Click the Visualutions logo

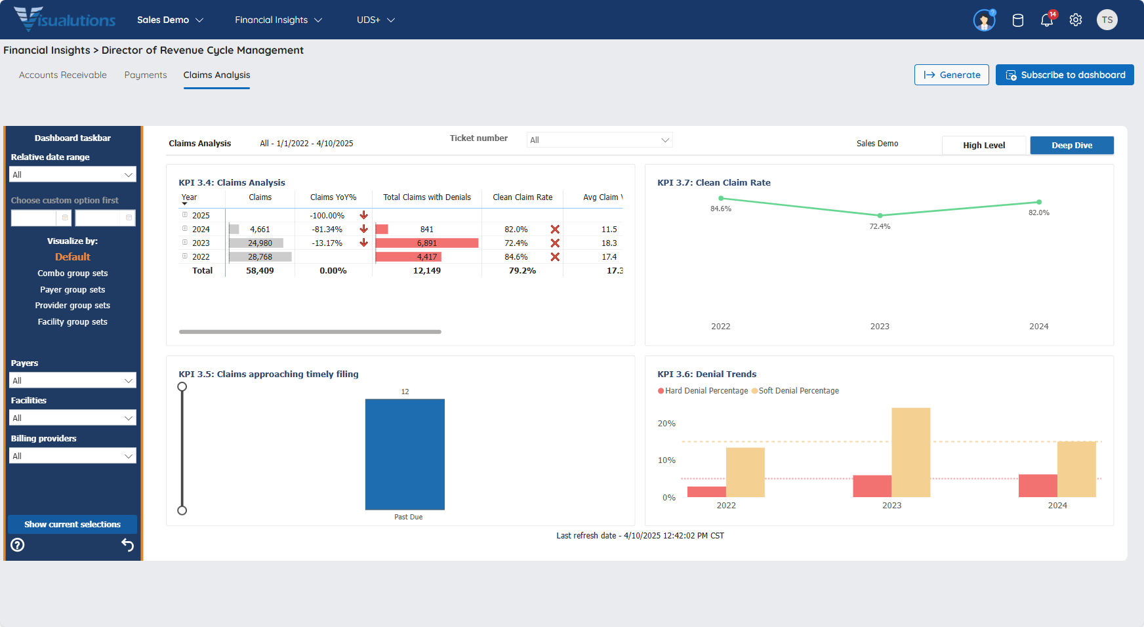(64, 20)
